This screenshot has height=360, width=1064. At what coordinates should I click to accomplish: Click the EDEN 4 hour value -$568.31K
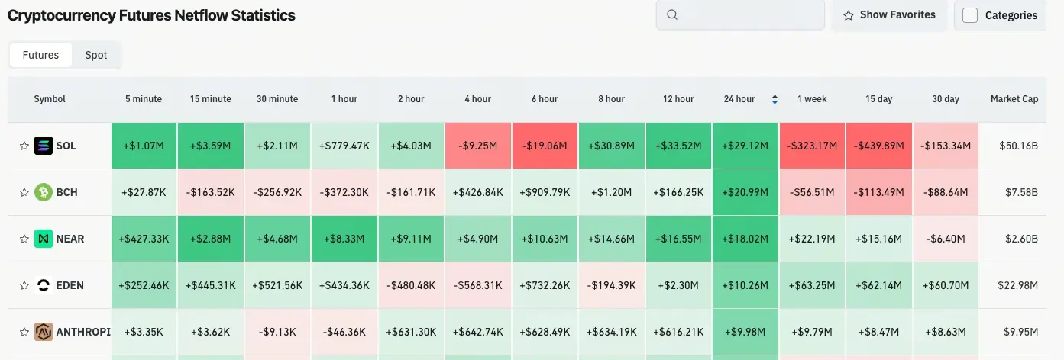click(x=477, y=285)
